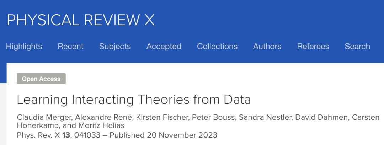384x145 pixels.
Task: Navigate to the Authors menu item
Action: [x=267, y=46]
